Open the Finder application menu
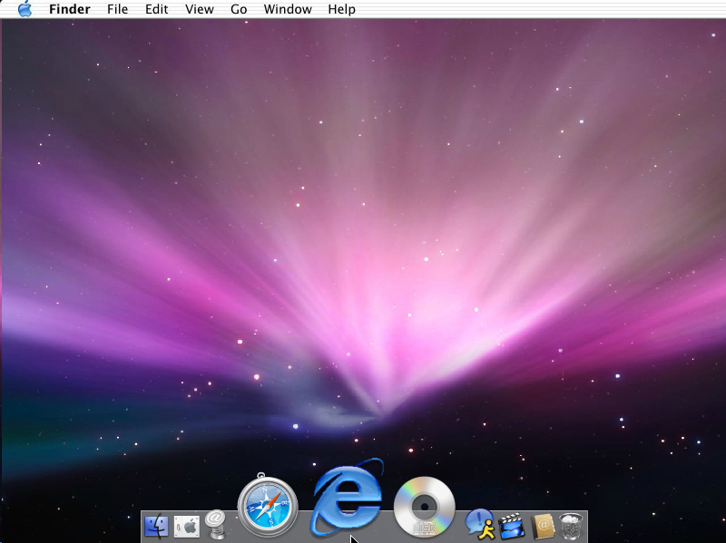This screenshot has height=543, width=726. 70,9
